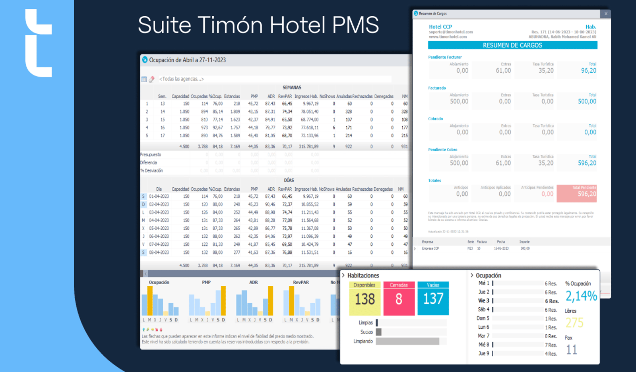The image size is (636, 372).
Task: Click the RevPAR mini bar chart
Action: 302,301
